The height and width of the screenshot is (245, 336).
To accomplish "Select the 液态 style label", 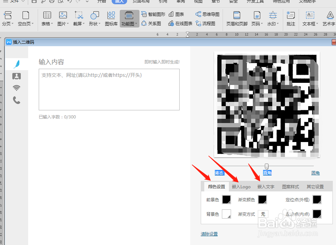I will (219, 173).
